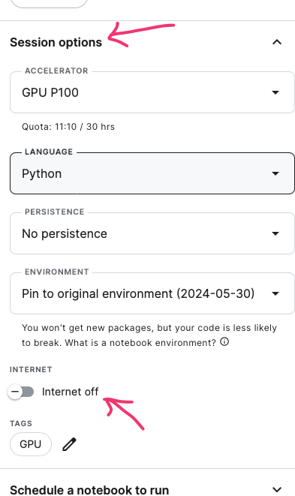Click the 'Quota: 11:10 / 30 hrs' text
Viewport: 295px width, 496px height.
click(68, 127)
